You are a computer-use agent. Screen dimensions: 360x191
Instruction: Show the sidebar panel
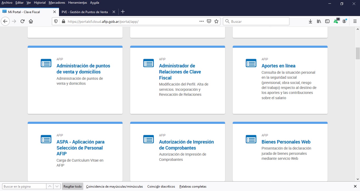(327, 22)
